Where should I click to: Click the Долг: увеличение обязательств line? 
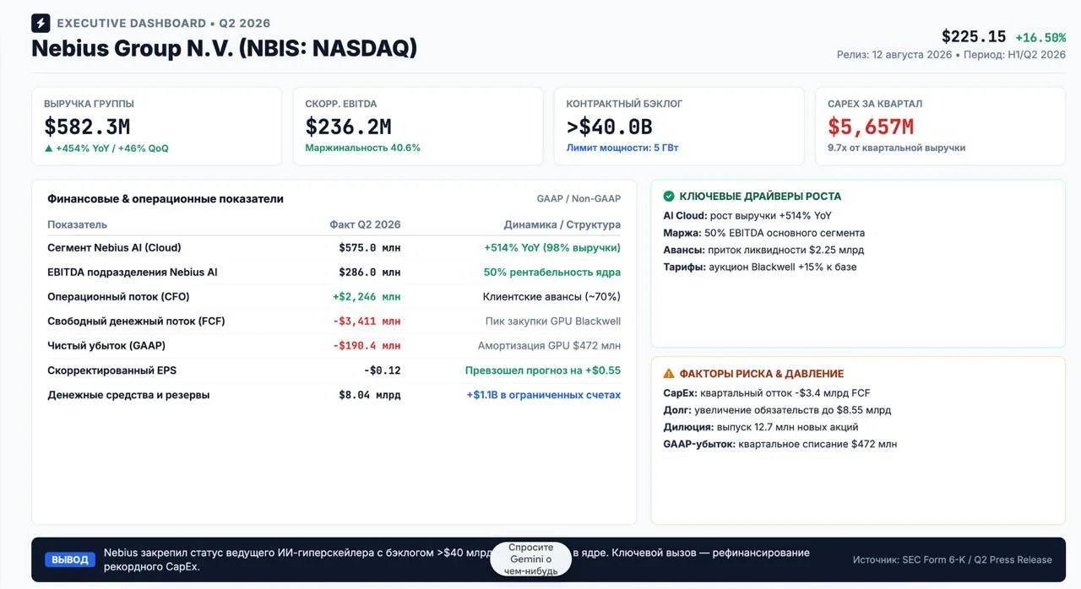pyautogui.click(x=777, y=410)
